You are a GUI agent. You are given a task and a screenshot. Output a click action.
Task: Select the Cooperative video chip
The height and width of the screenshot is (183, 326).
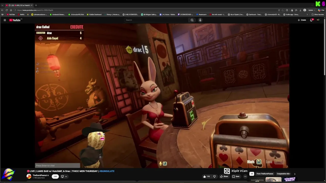(283, 174)
